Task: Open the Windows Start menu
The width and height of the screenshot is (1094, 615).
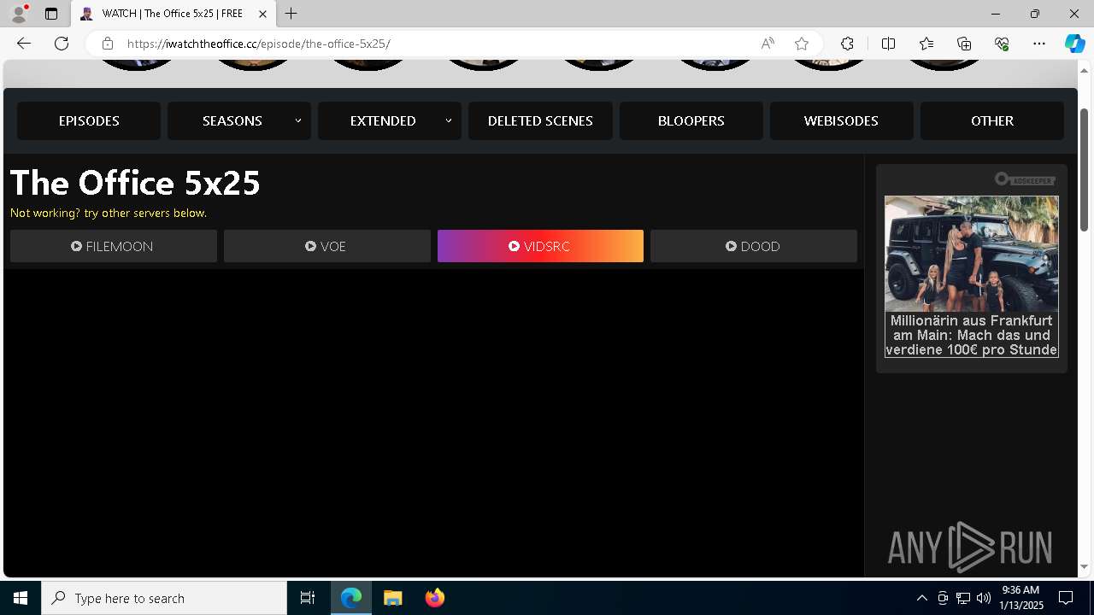Action: pos(21,598)
